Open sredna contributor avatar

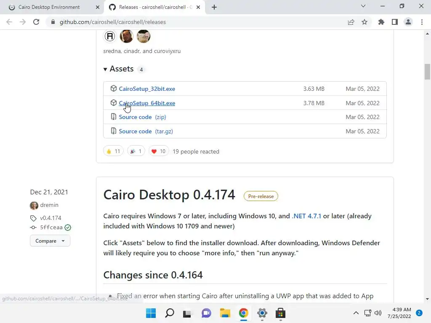pos(110,36)
